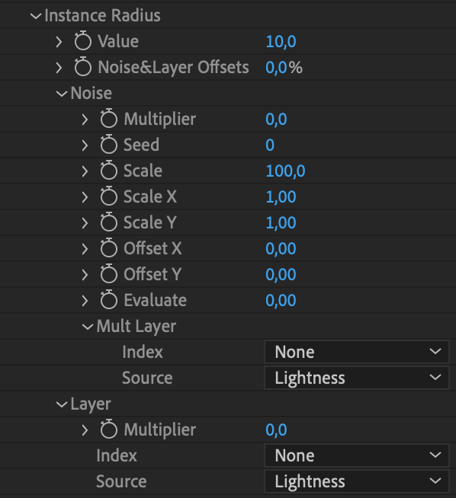Activate the Scale X stopwatch
Screen dimensions: 456x498
109,196
